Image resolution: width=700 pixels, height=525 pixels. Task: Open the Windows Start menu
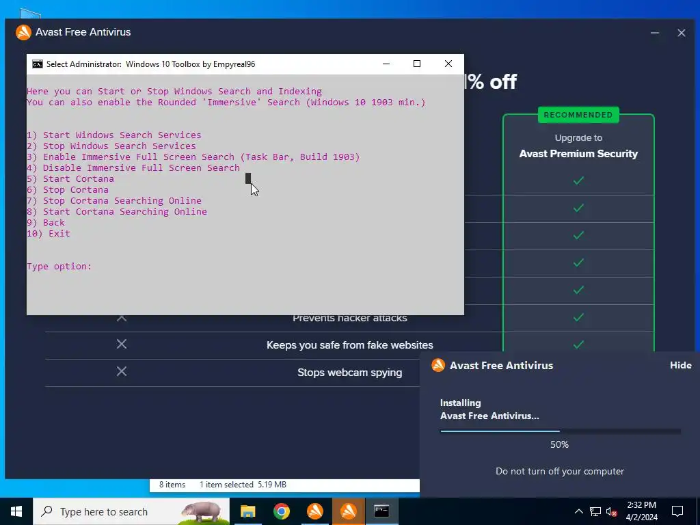point(16,511)
